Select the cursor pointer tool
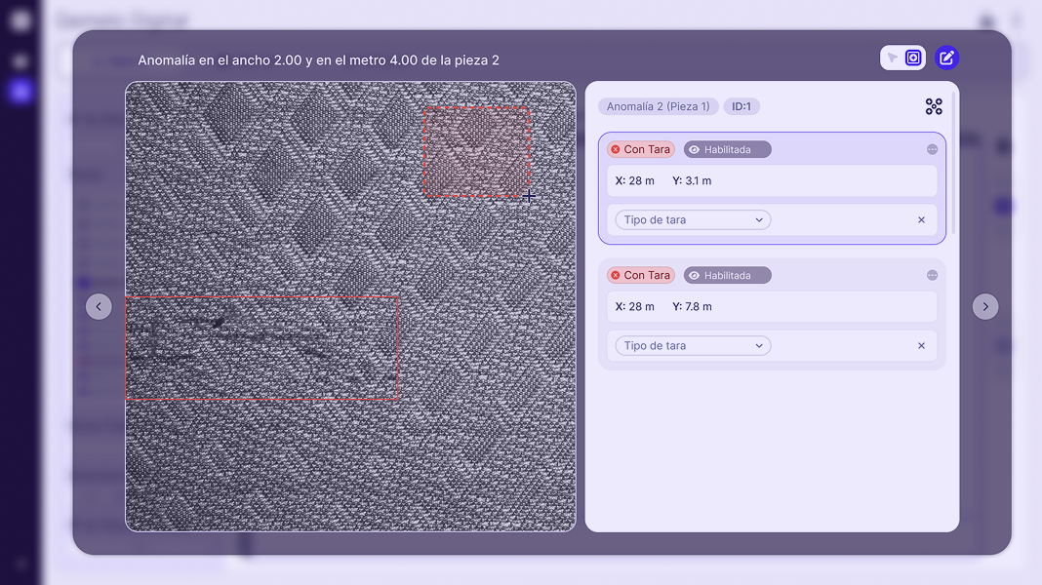Viewport: 1042px width, 585px height. pos(892,58)
